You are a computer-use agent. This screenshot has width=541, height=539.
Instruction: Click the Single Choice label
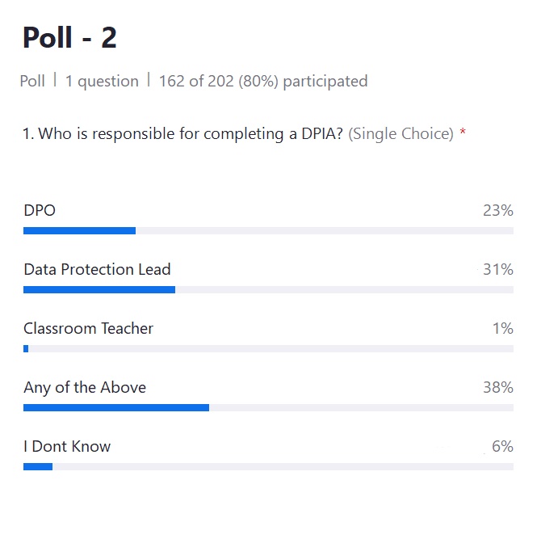[401, 133]
